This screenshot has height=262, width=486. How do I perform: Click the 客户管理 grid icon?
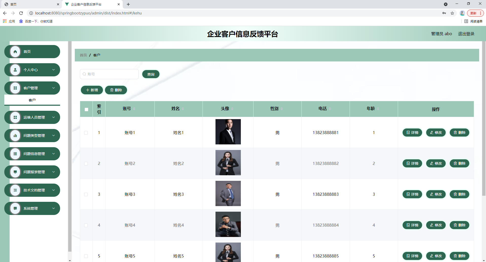(x=15, y=88)
